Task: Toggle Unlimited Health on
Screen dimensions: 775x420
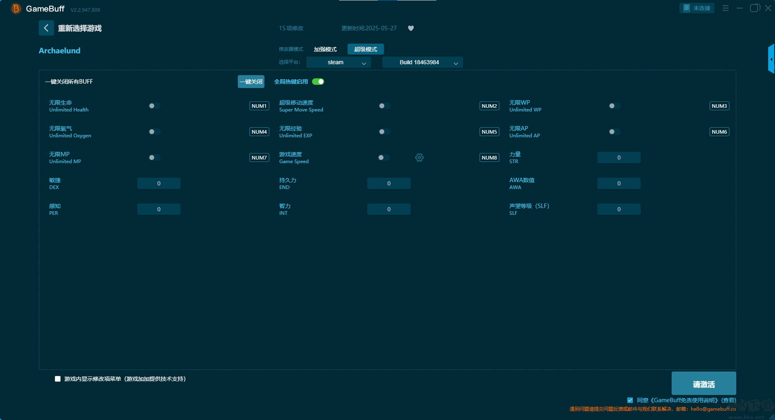Action: point(154,106)
